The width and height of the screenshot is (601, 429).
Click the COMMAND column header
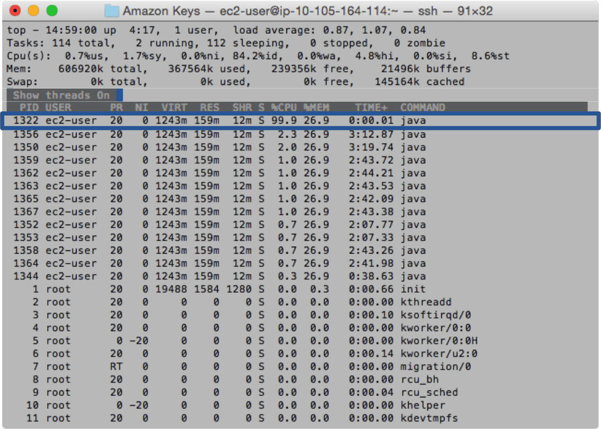pos(422,108)
